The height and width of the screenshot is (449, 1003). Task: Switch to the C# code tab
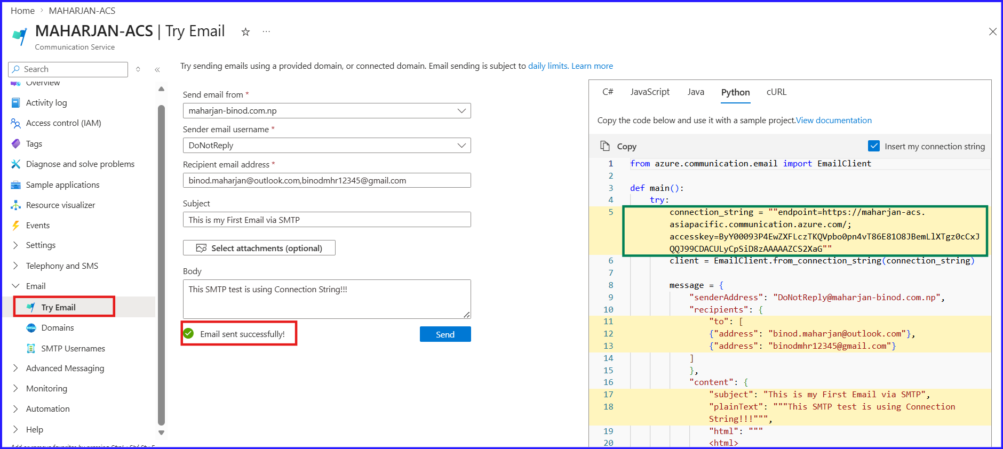(x=608, y=92)
